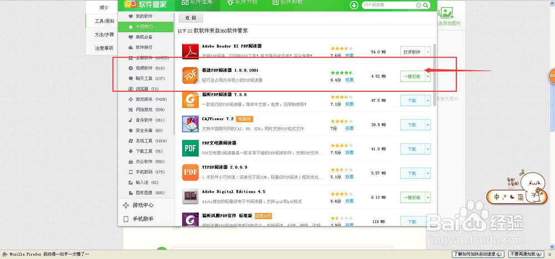Viewport: 555px width, 259px height.
Task: Click the 手机助手 phone icon
Action: pos(125,219)
